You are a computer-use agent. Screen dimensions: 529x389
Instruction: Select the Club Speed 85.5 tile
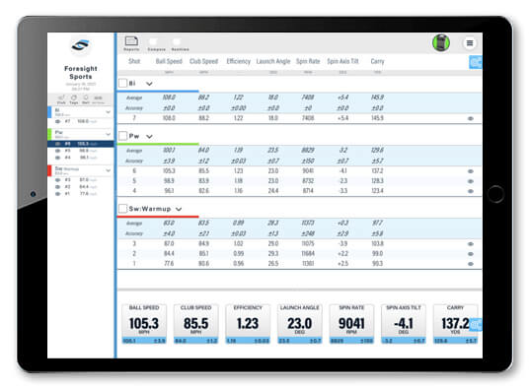pyautogui.click(x=196, y=324)
